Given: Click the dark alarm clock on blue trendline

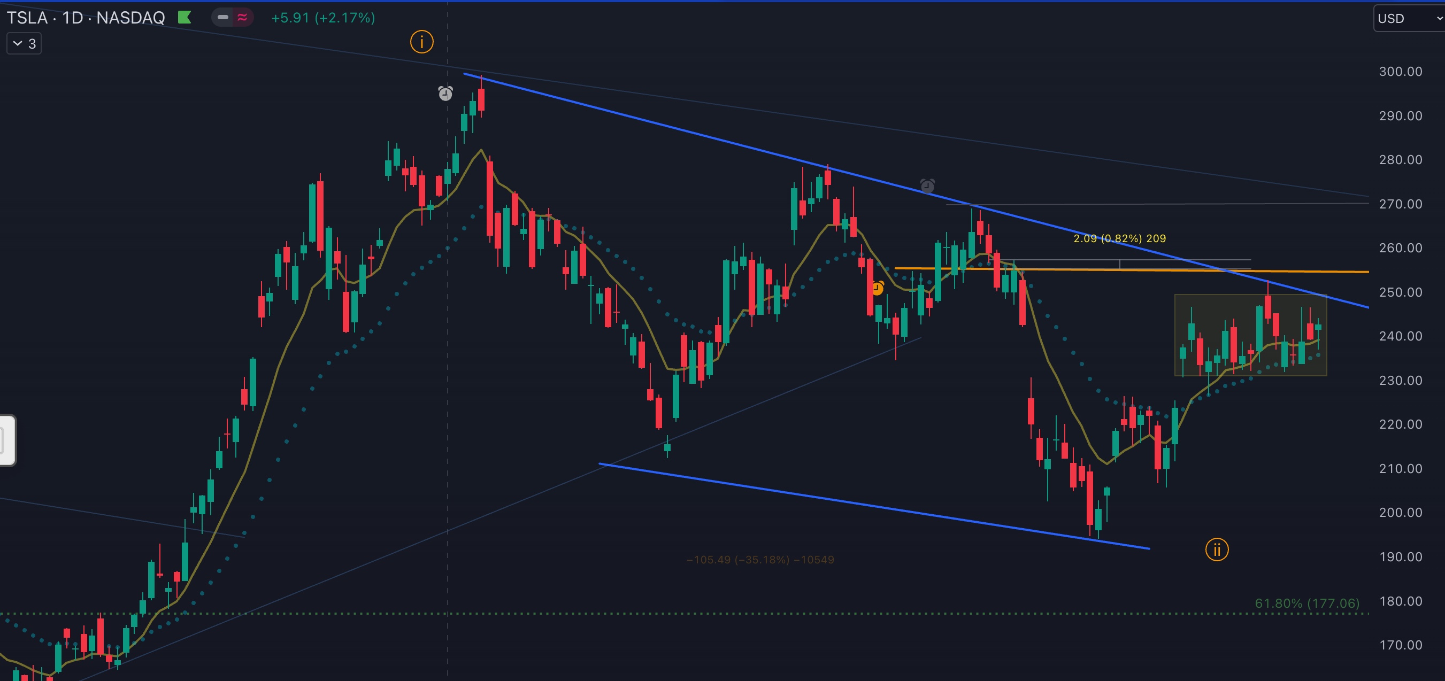Looking at the screenshot, I should [x=927, y=185].
